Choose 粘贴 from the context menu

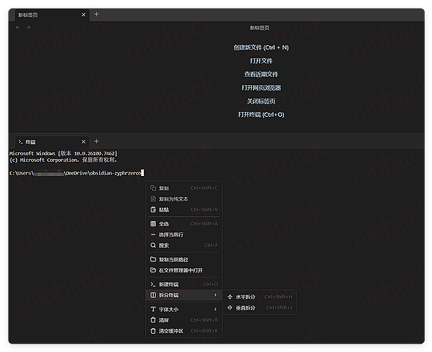(x=184, y=210)
